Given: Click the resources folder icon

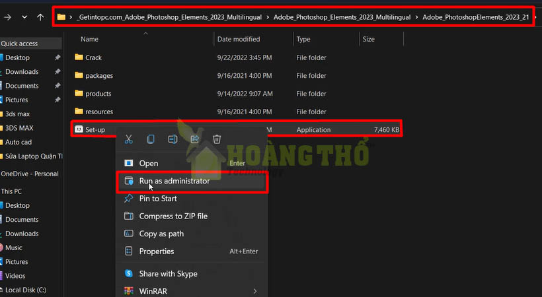Looking at the screenshot, I should click(79, 111).
